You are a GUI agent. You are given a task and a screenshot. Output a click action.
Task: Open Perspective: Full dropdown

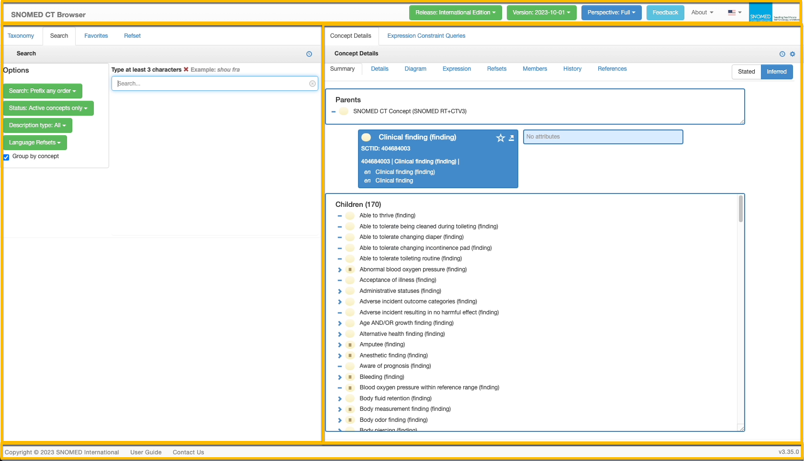[x=611, y=12]
